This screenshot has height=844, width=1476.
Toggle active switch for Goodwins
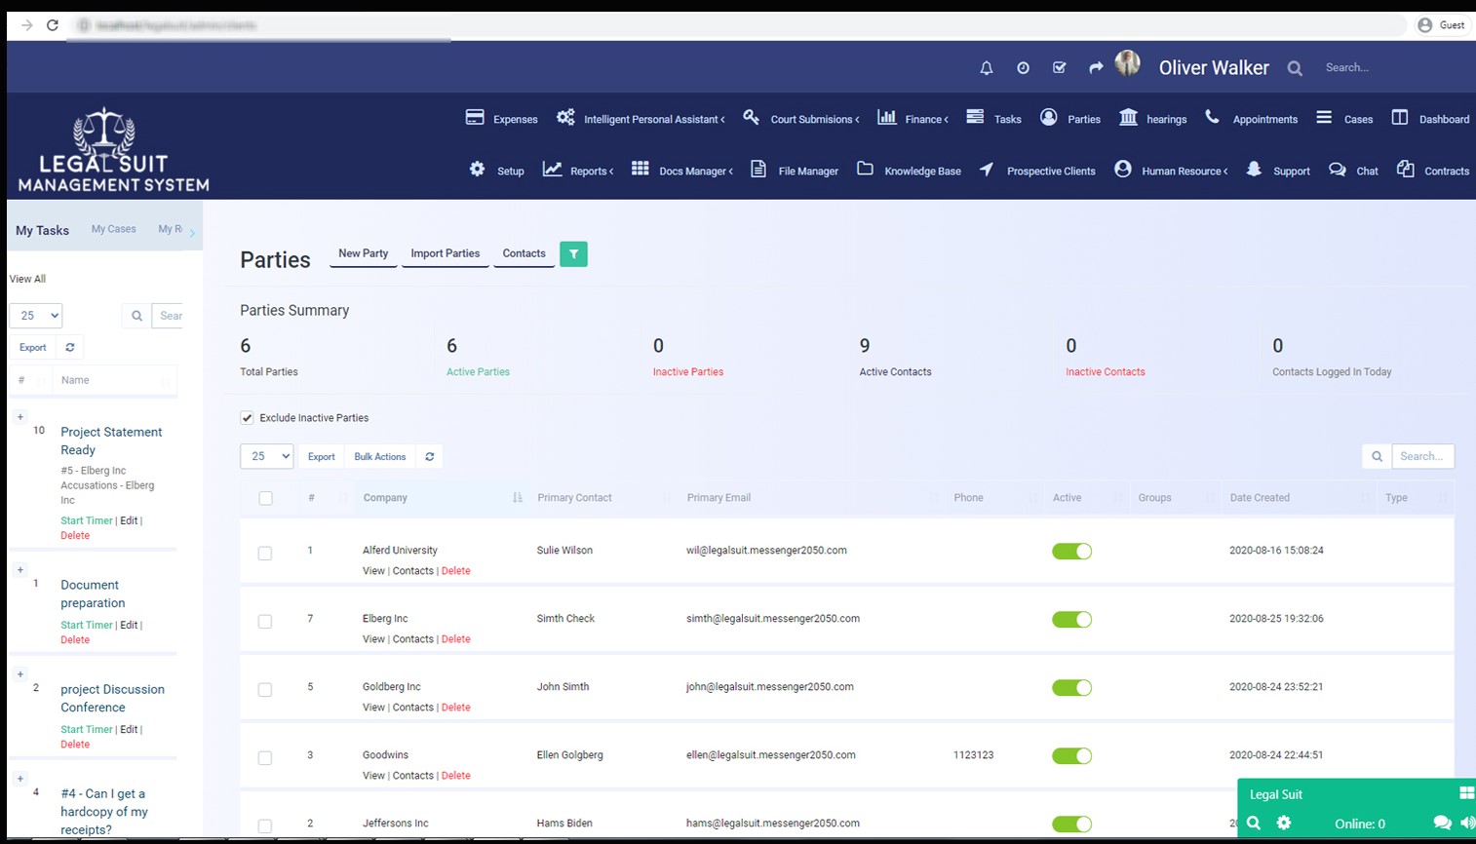[1071, 756]
